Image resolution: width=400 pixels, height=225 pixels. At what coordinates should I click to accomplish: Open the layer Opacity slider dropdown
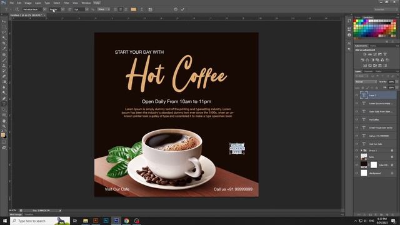397,82
